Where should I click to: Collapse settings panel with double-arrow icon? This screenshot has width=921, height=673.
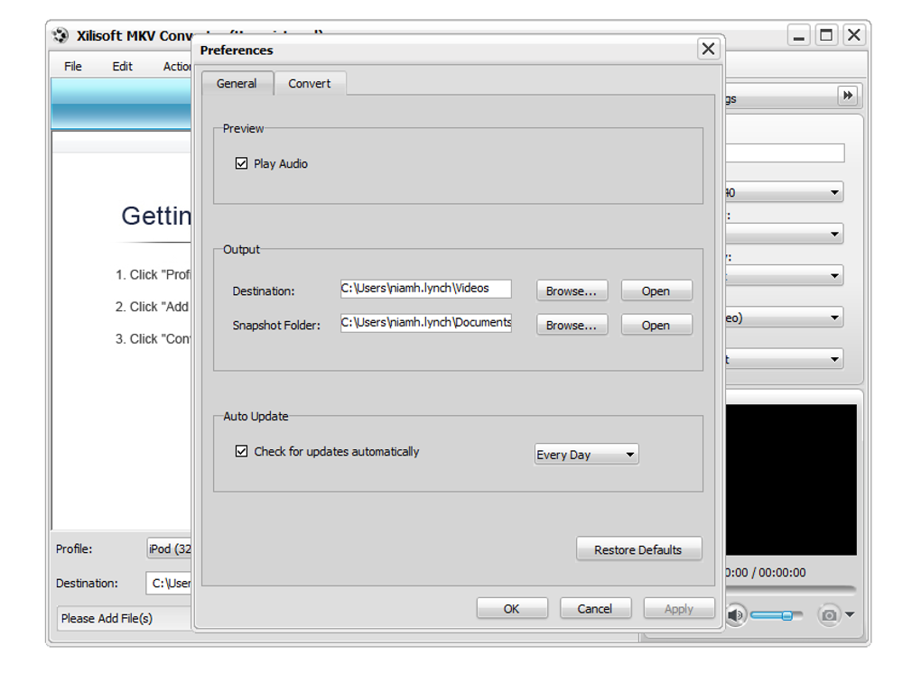click(848, 96)
